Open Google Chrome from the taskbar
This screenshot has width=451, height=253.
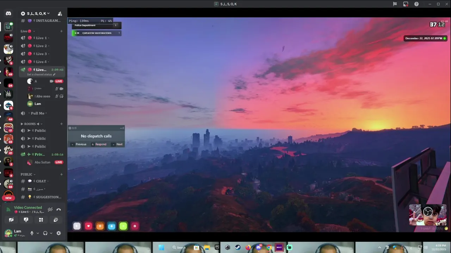coord(269,247)
